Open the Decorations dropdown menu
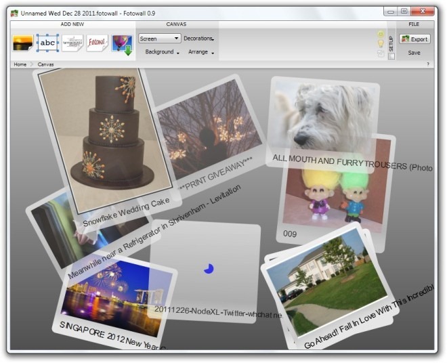This screenshot has width=447, height=363. (x=199, y=39)
